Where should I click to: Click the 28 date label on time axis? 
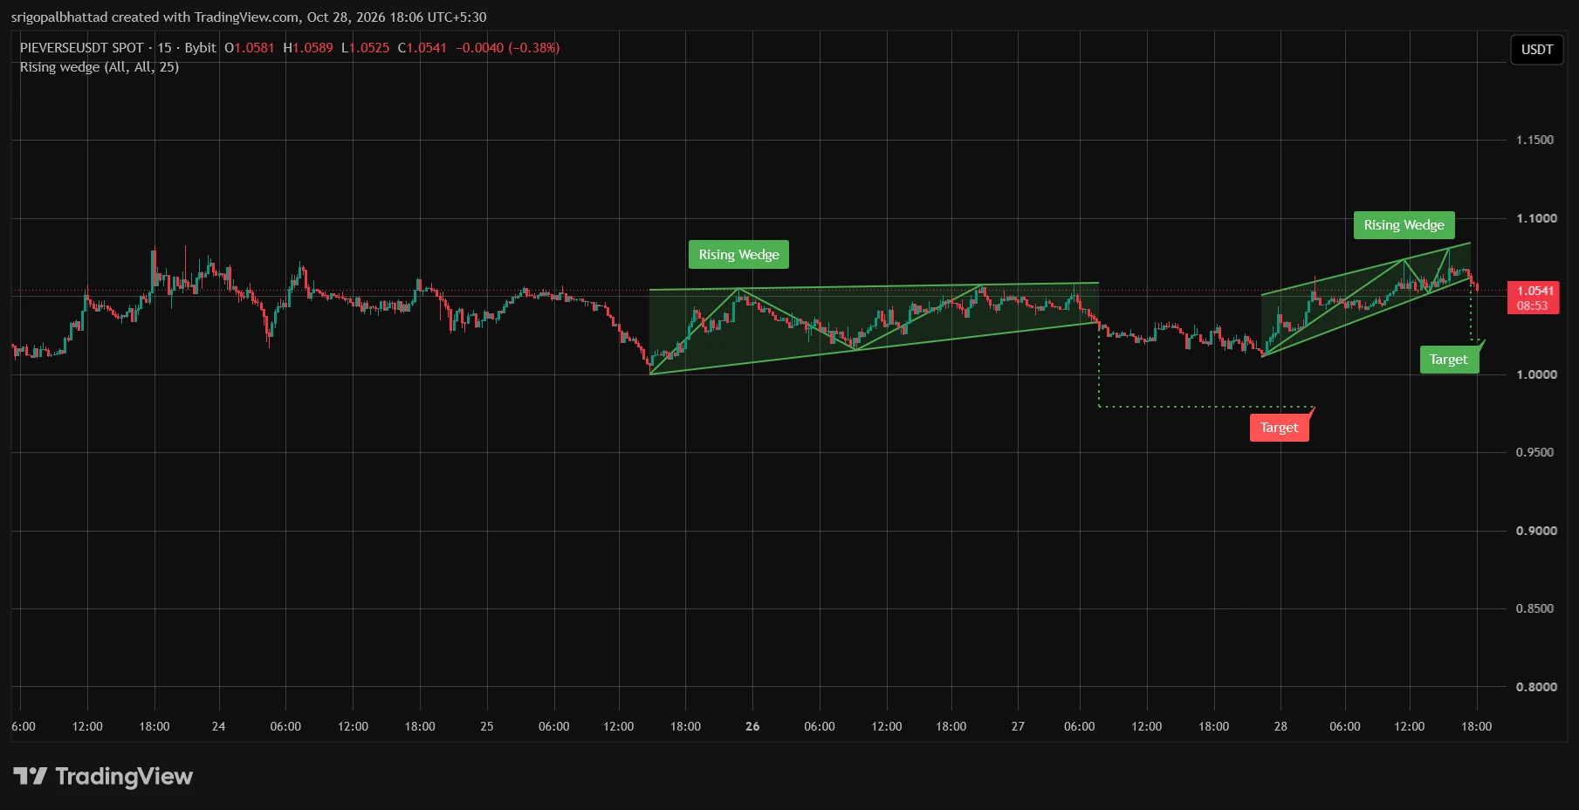coord(1280,726)
